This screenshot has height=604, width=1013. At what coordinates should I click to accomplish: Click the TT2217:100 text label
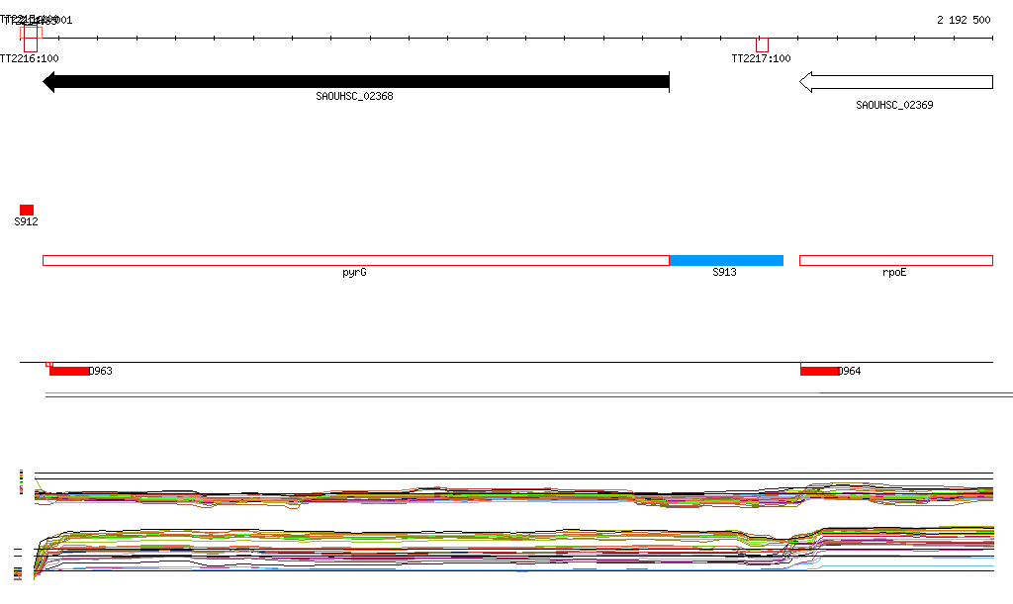point(761,58)
